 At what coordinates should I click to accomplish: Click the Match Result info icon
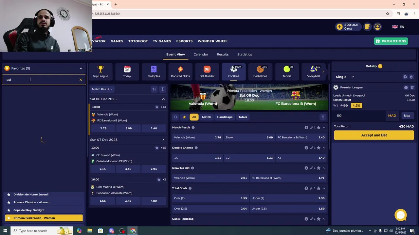(193, 128)
